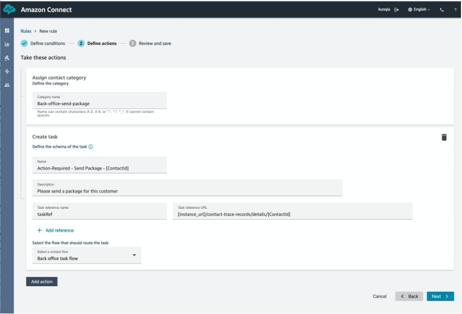Open the Select a contact flow dropdown
462x314 pixels.
pyautogui.click(x=87, y=255)
